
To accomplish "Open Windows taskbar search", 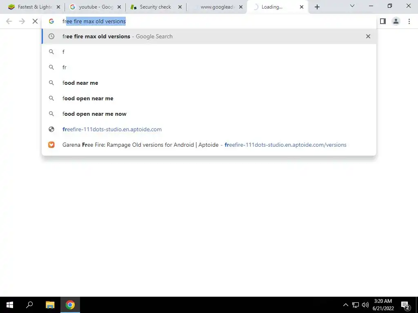I will tap(29, 305).
